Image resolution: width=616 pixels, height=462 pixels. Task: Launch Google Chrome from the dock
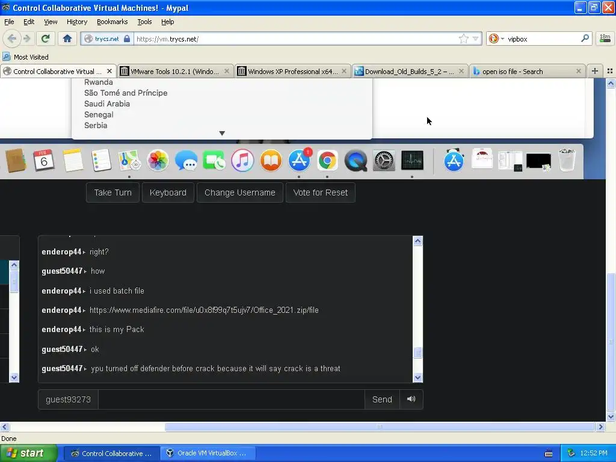[327, 160]
